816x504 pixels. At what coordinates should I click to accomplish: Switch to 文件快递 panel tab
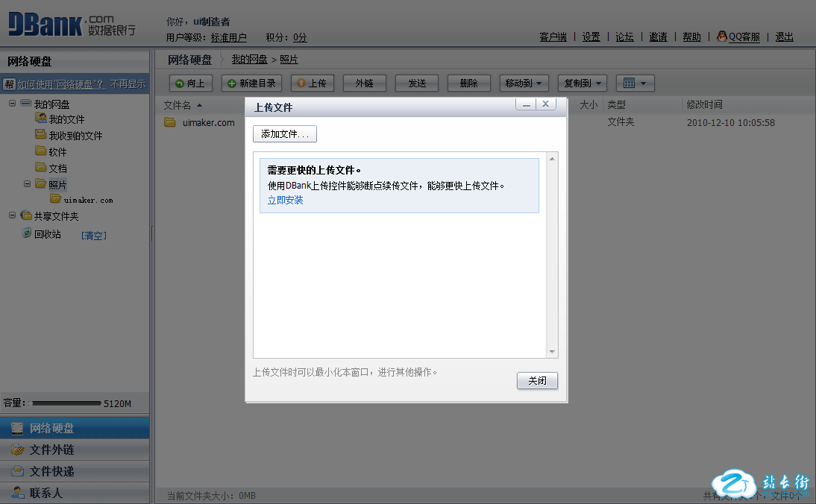click(51, 472)
